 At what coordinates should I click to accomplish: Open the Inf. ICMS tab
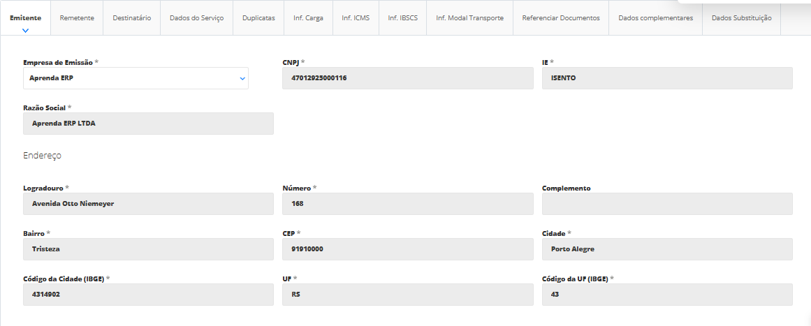pos(356,18)
